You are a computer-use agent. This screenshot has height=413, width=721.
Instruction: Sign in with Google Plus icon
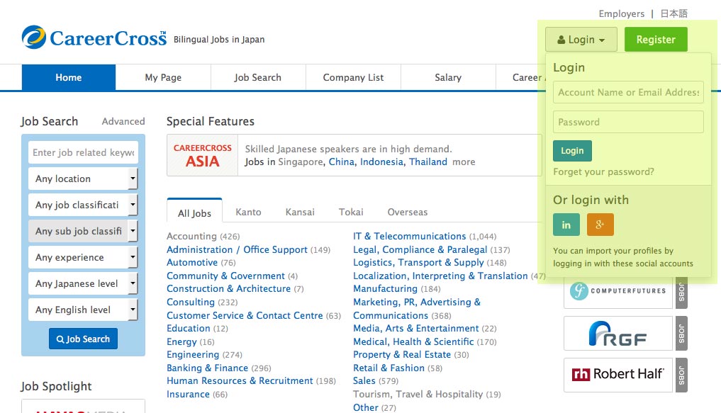(600, 225)
